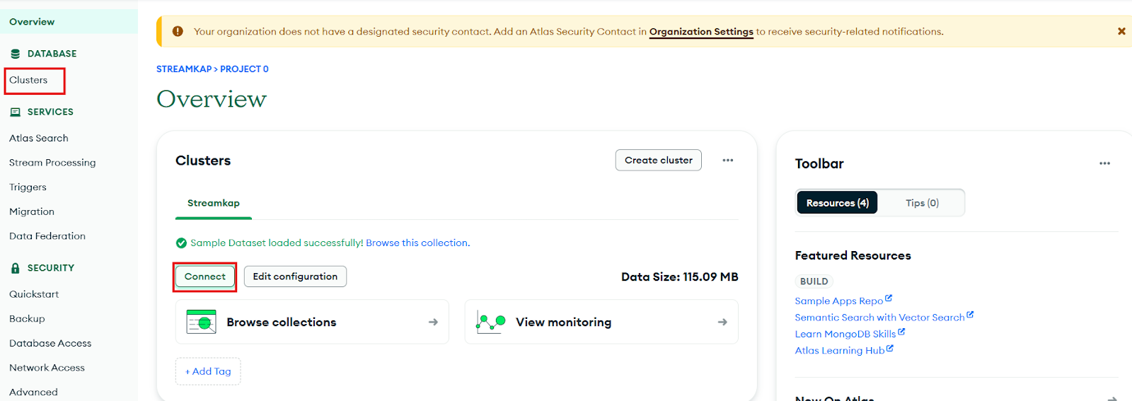
Task: Click the green success checkmark icon
Action: (181, 243)
